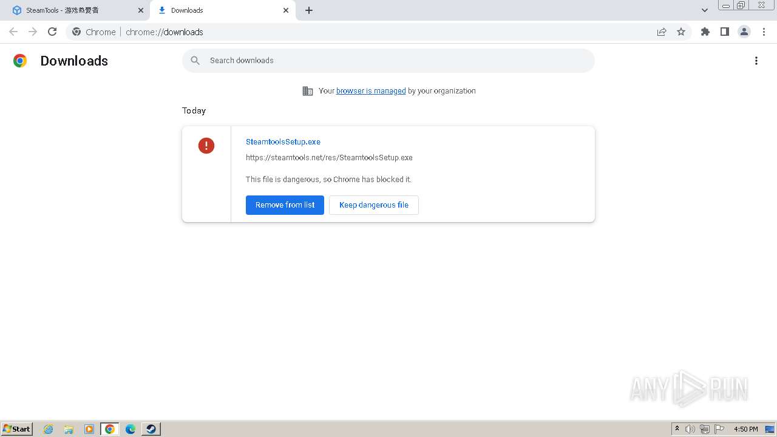
Task: Click the Action Center flag icon
Action: coord(719,429)
